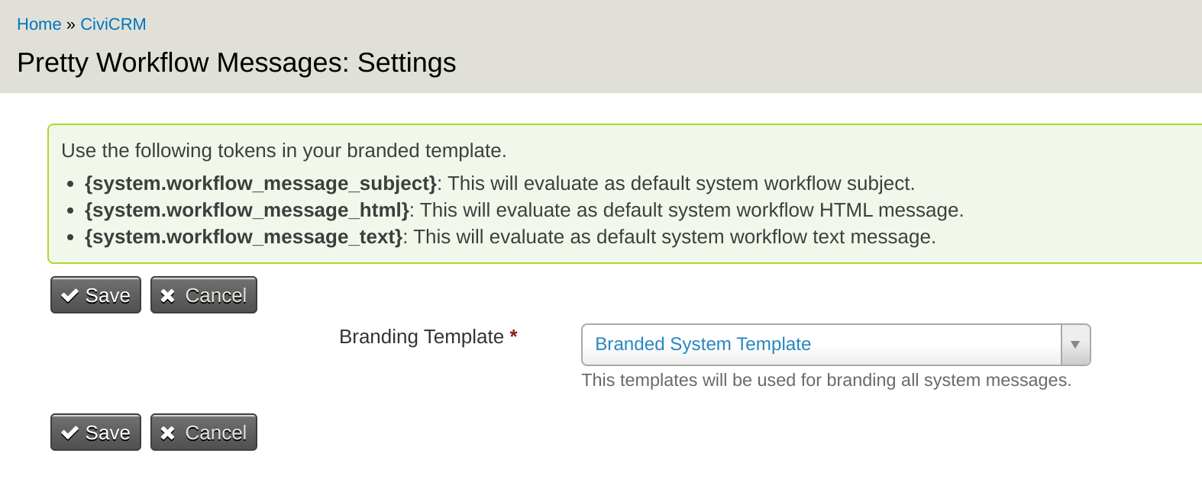Click the Branding Template field label
The width and height of the screenshot is (1202, 495).
[x=422, y=336]
